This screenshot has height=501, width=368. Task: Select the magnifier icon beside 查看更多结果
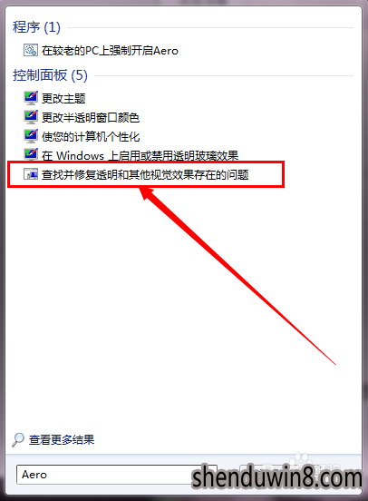(x=18, y=439)
